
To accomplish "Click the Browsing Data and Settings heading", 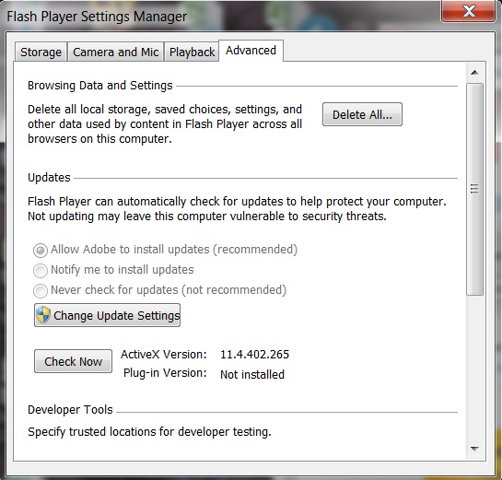I will click(x=100, y=86).
